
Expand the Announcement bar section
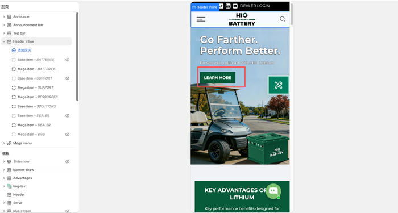[x=4, y=25]
